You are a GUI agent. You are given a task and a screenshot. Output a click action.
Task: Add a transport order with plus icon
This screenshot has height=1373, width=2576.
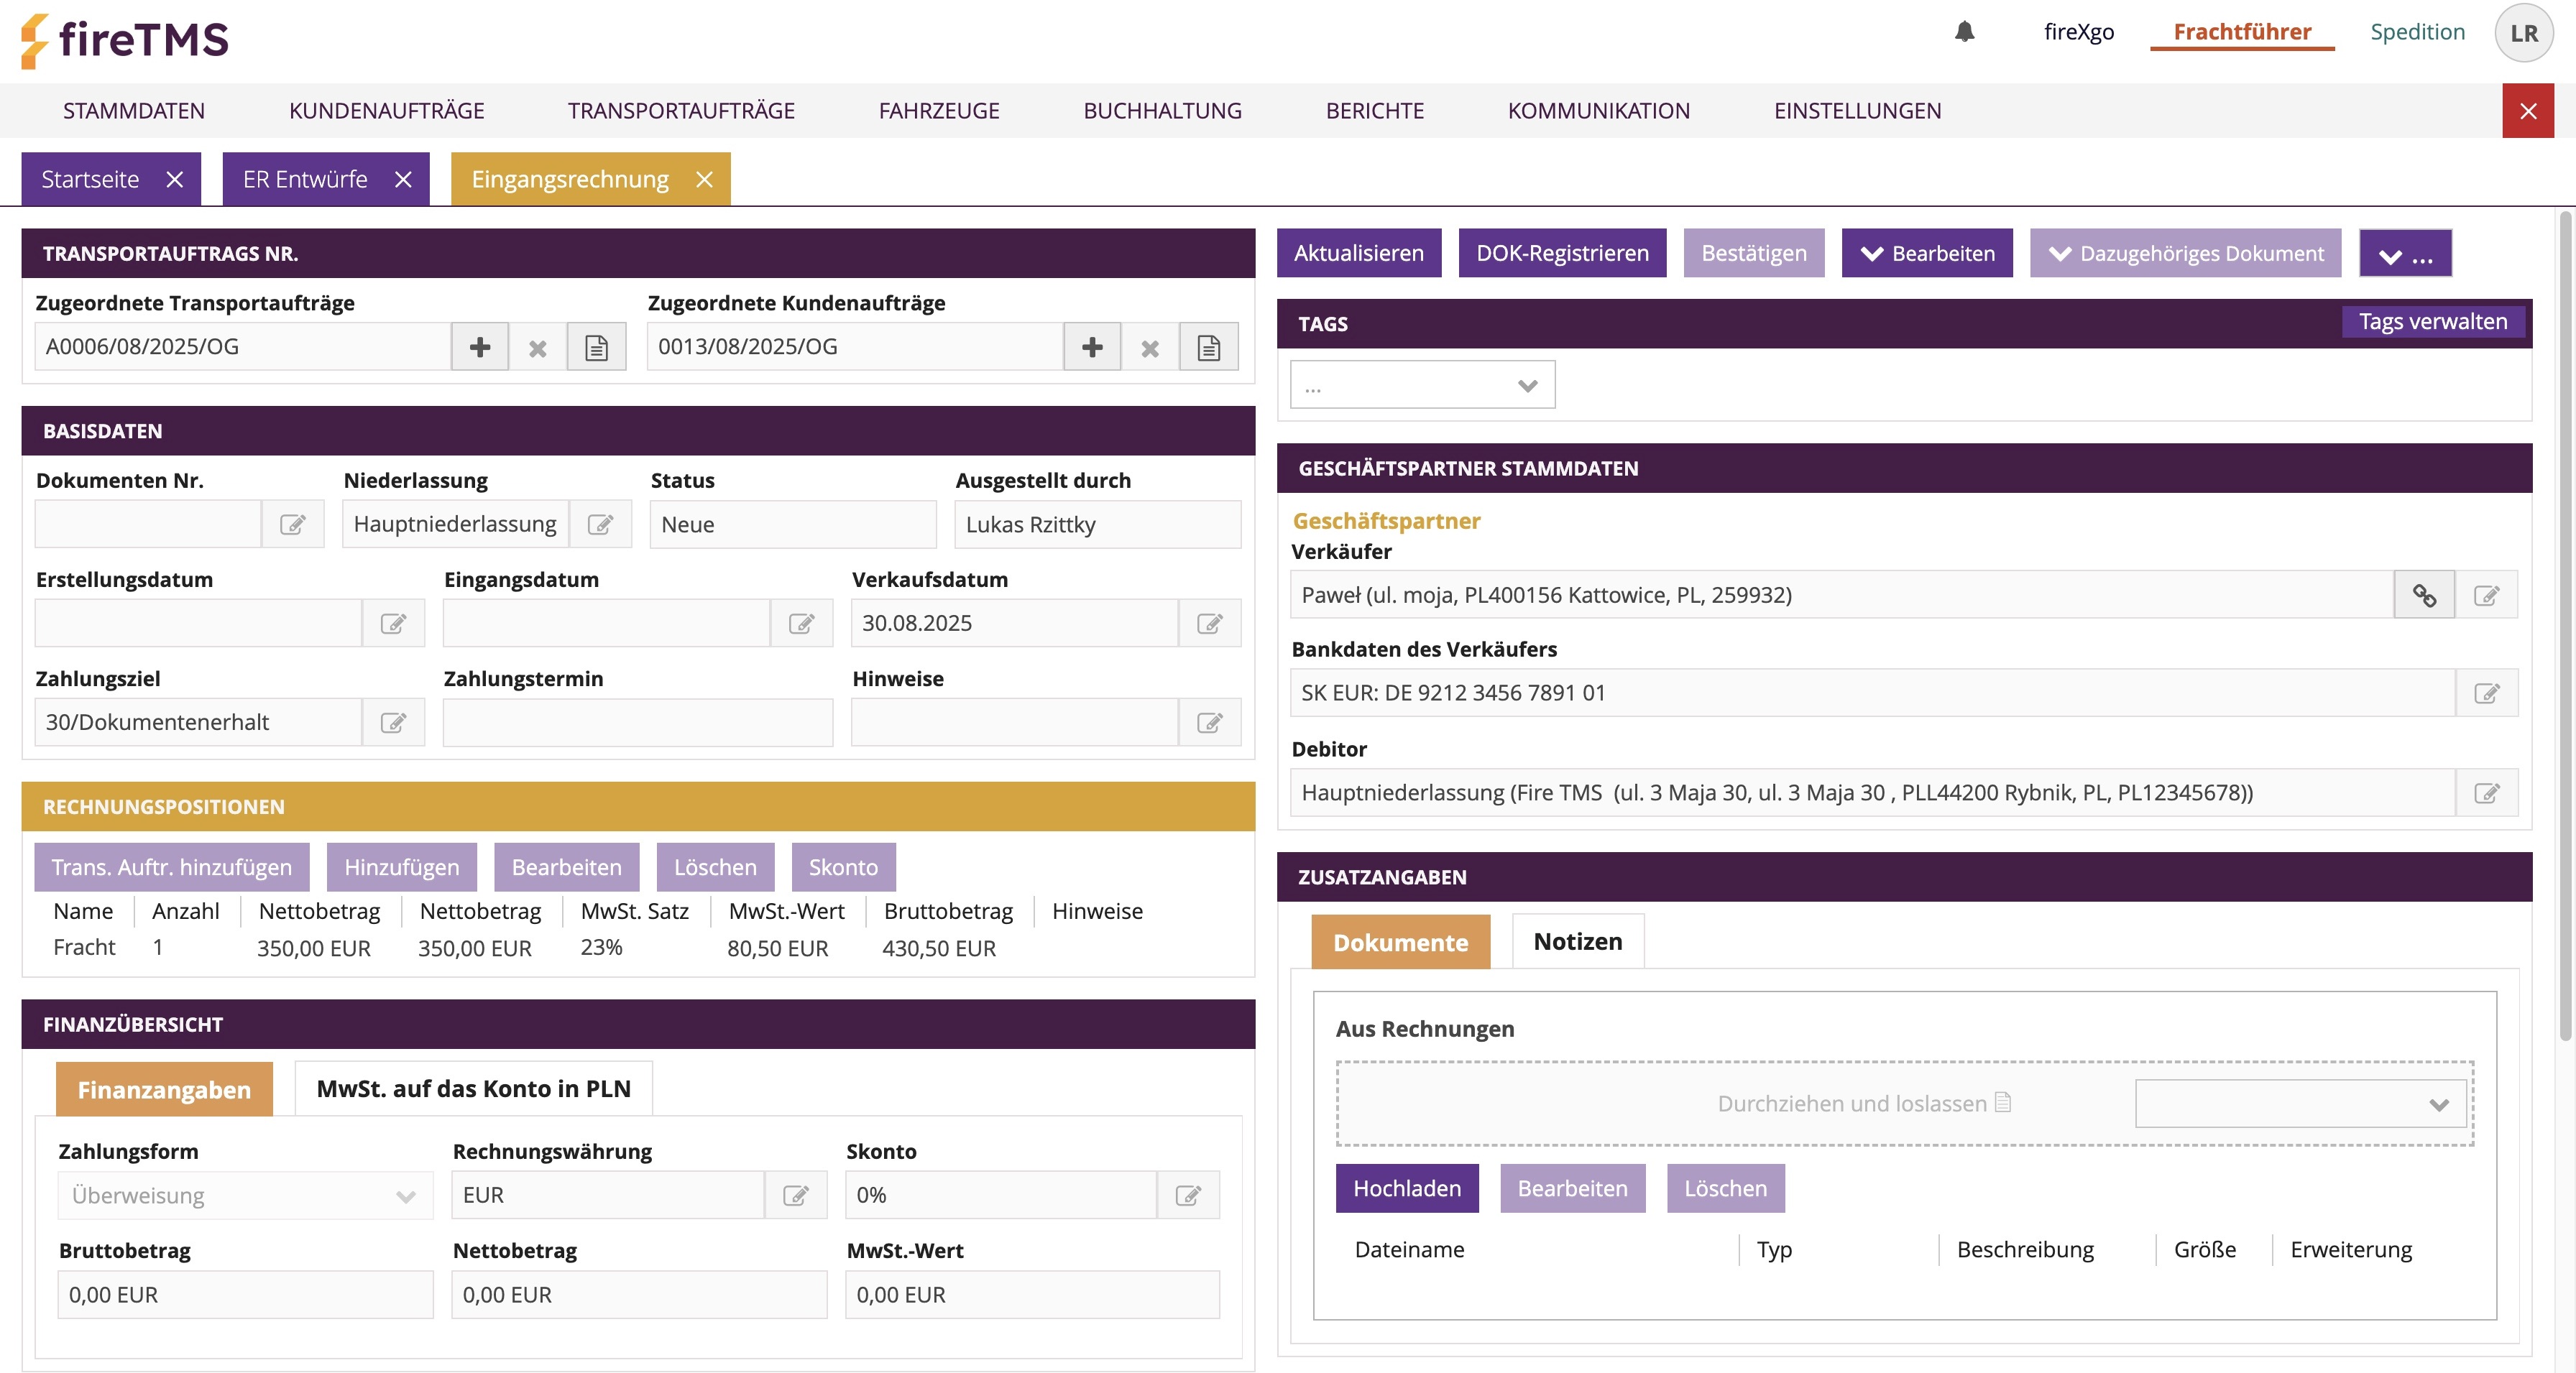pyautogui.click(x=480, y=347)
